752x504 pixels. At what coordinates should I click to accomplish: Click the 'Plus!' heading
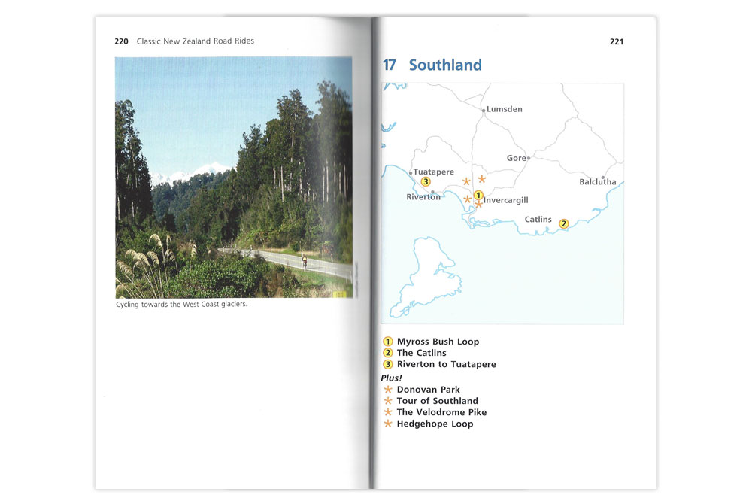point(391,378)
